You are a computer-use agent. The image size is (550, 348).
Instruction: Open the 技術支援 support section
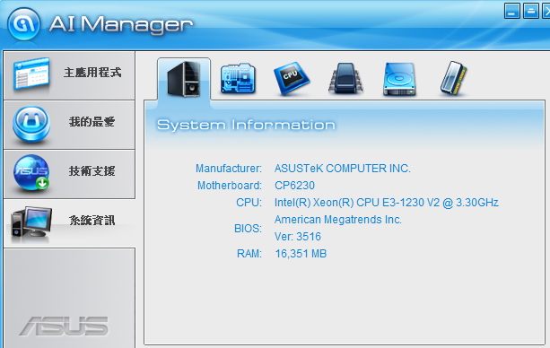tap(69, 174)
